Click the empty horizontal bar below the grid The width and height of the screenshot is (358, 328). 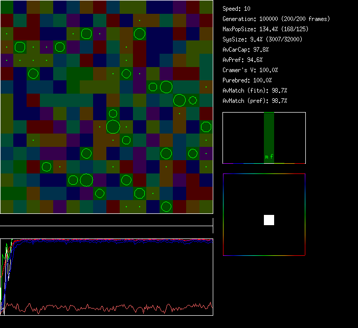coord(106,221)
